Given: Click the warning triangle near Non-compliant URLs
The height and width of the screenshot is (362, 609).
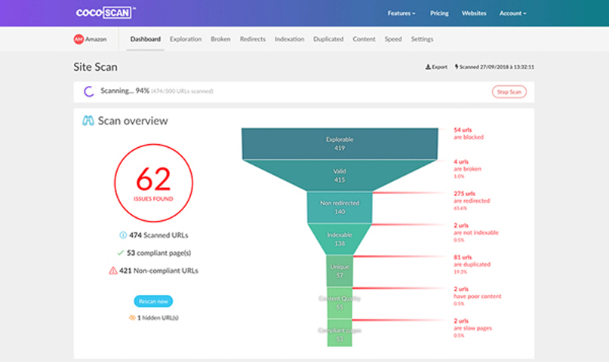Looking at the screenshot, I should pyautogui.click(x=112, y=271).
